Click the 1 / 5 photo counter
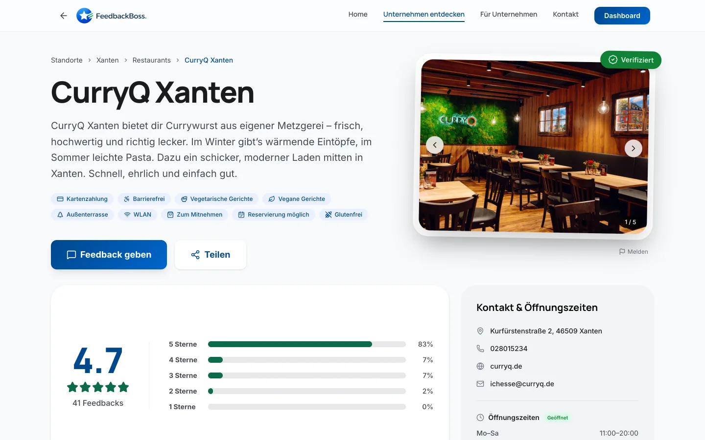The image size is (705, 440). 631,222
